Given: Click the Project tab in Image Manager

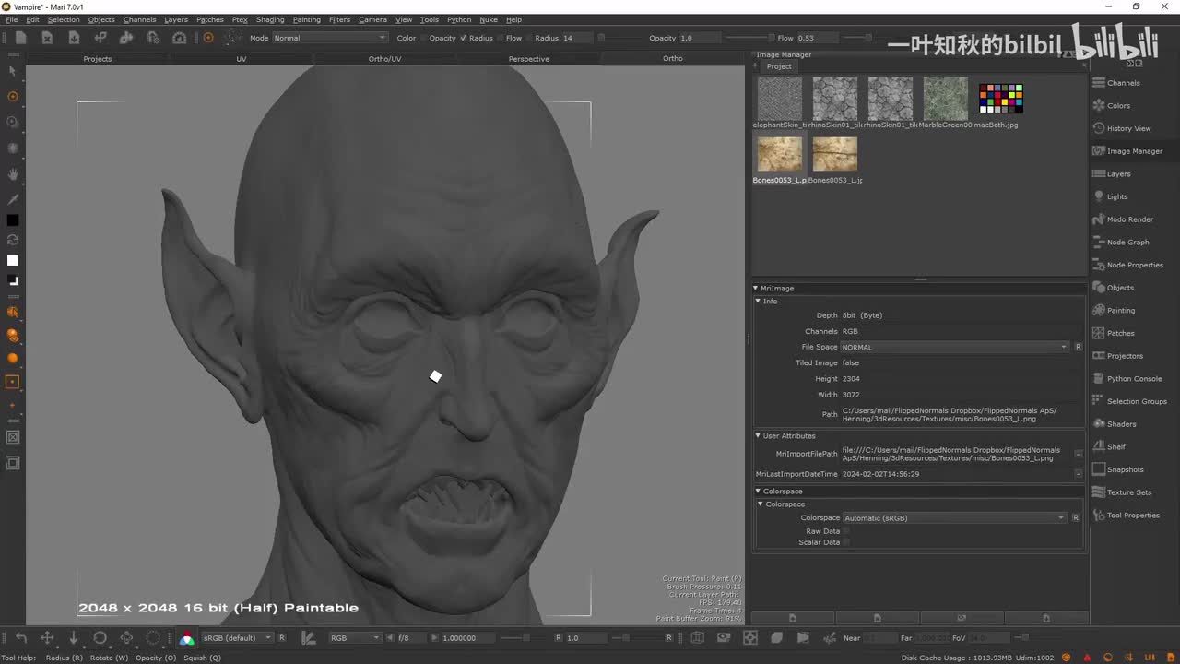Looking at the screenshot, I should (x=779, y=66).
